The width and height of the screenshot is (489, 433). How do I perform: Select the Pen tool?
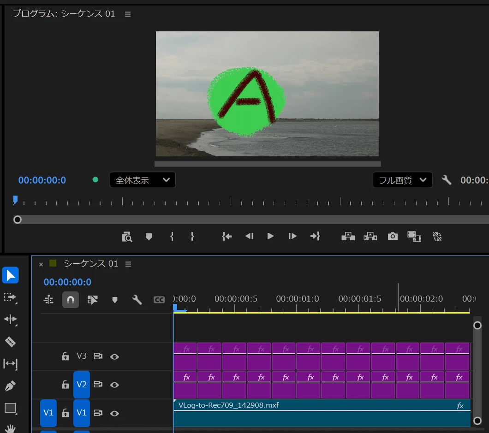pos(10,386)
